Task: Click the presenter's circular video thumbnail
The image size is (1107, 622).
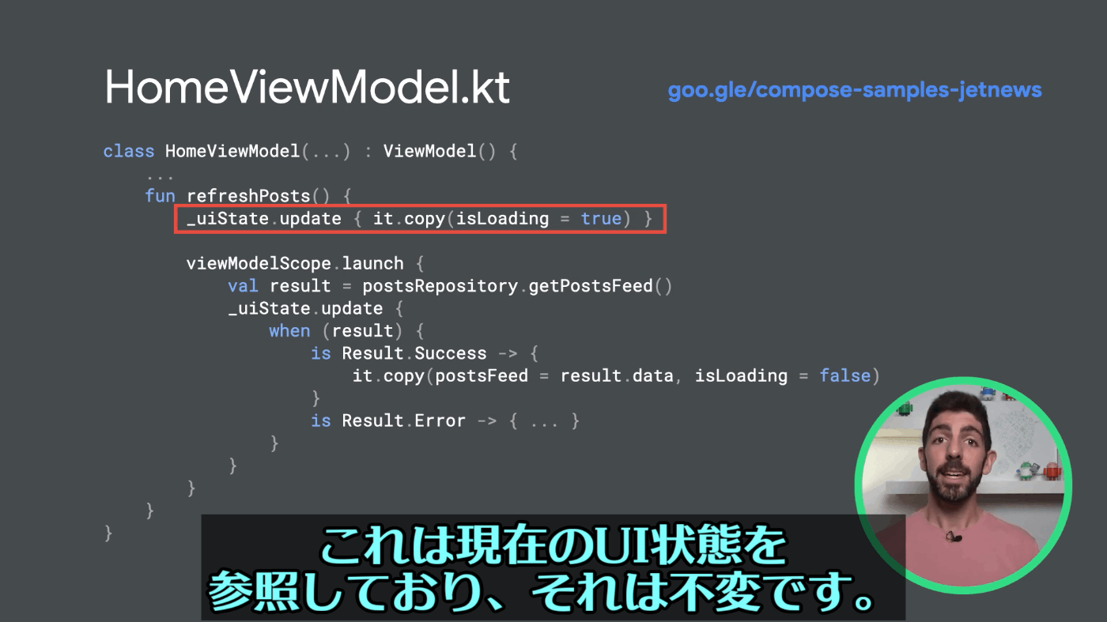Action: [963, 485]
